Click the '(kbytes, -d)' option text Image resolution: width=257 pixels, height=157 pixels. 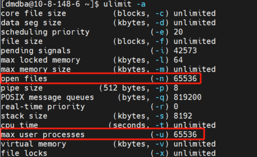(141, 22)
